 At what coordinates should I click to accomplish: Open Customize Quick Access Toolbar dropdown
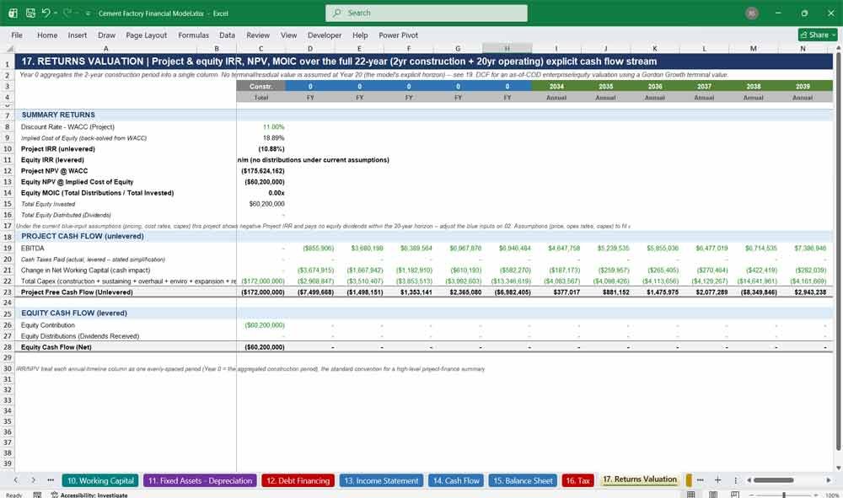(89, 13)
